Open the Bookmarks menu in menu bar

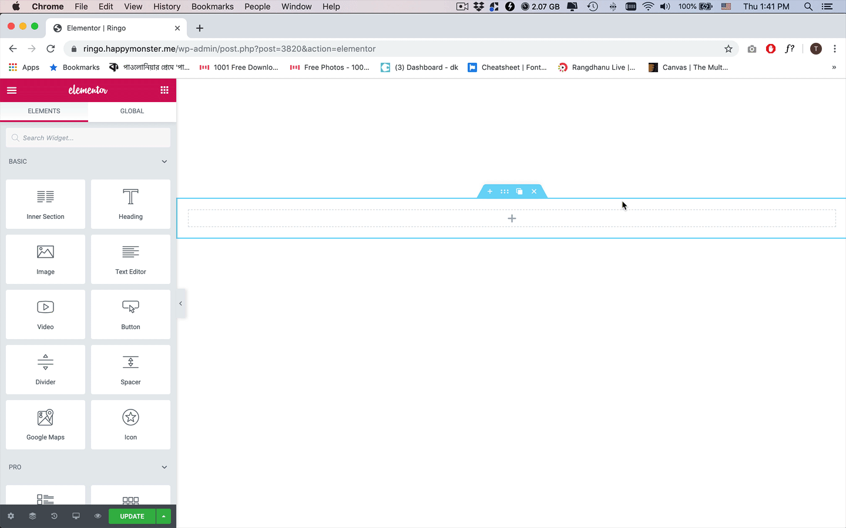pos(212,6)
